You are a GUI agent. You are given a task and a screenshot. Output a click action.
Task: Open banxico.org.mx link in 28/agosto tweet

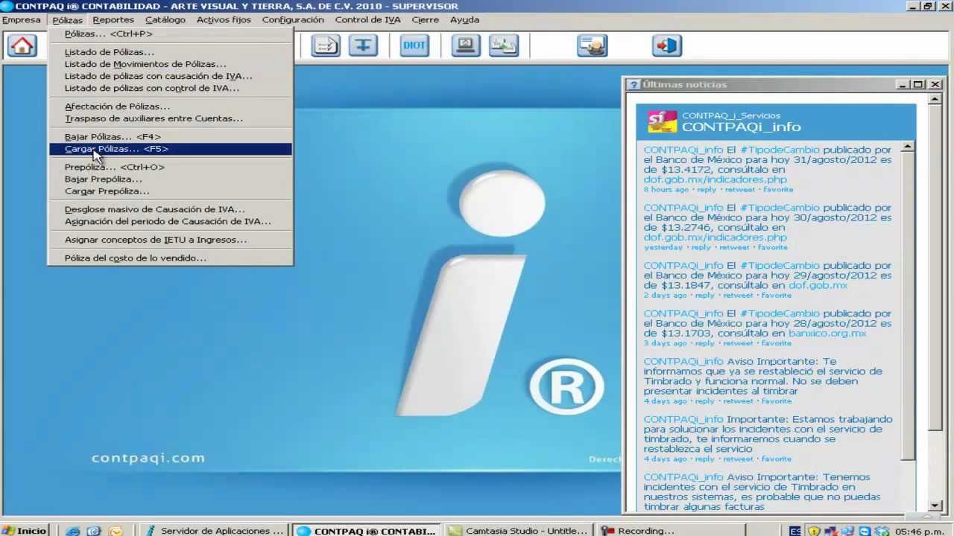click(x=827, y=334)
